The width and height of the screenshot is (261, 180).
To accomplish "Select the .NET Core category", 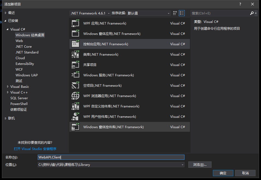I will (x=24, y=46).
